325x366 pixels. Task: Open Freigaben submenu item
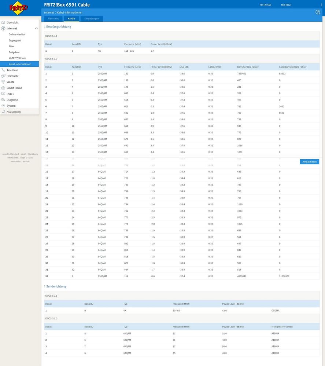(14, 52)
